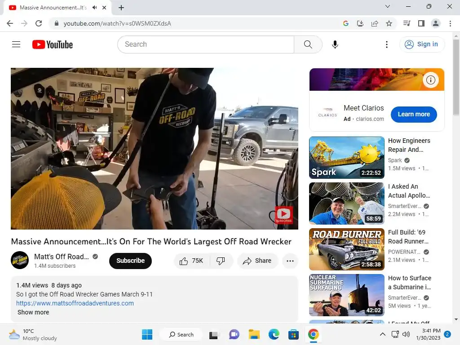Expand description with Show more

click(33, 313)
